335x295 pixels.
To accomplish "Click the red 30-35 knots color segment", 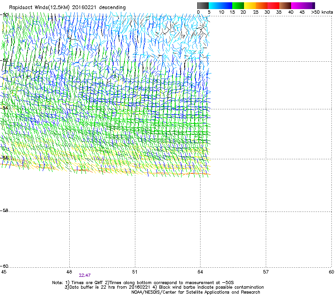I will point(273,5).
